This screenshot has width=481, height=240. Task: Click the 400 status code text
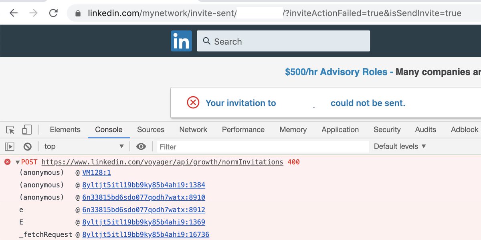(x=293, y=162)
